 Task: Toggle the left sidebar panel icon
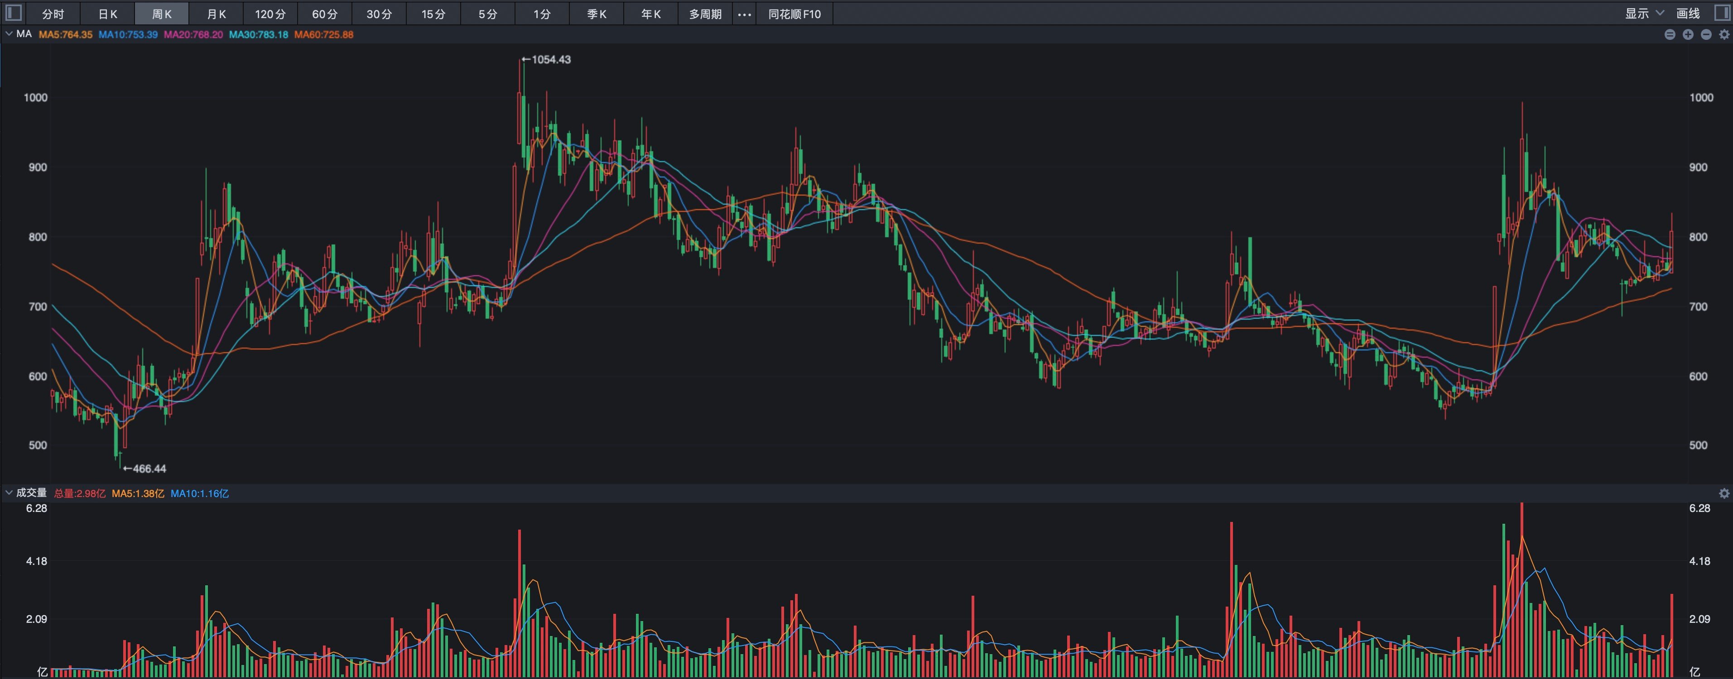14,13
